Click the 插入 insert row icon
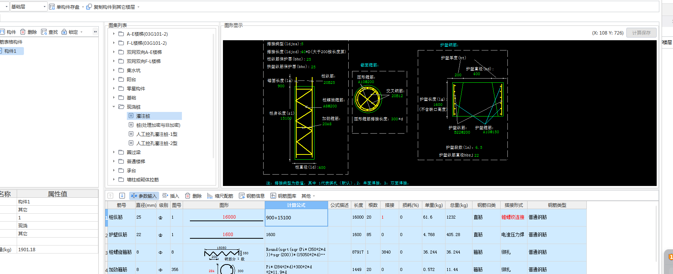The height and width of the screenshot is (274, 673). [x=165, y=196]
